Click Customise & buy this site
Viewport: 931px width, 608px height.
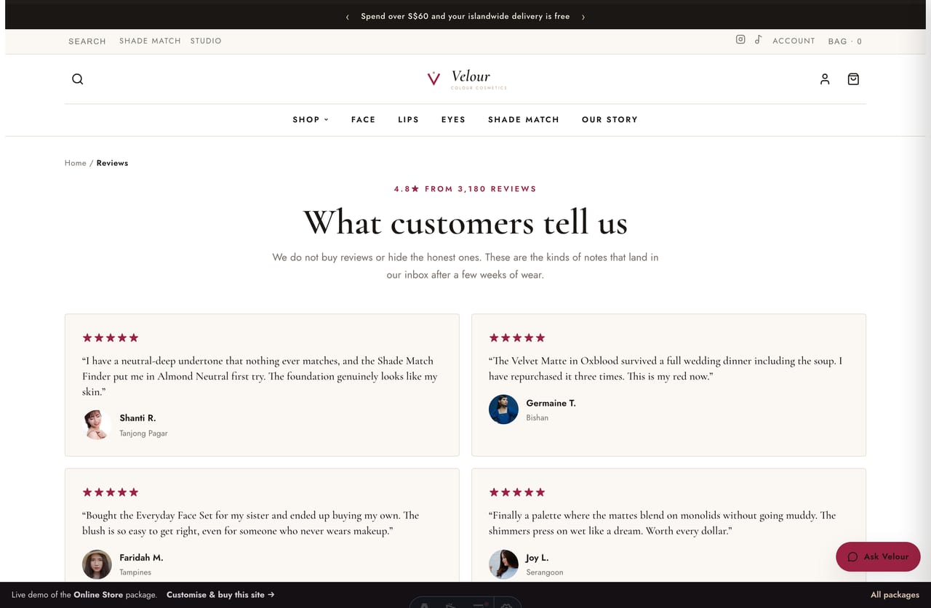click(x=220, y=594)
